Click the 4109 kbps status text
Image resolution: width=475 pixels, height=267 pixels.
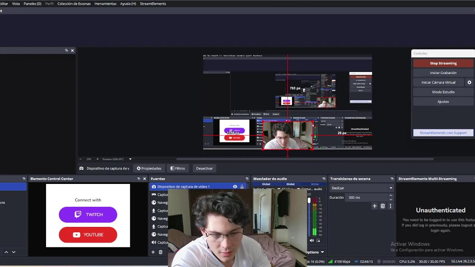click(x=342, y=261)
